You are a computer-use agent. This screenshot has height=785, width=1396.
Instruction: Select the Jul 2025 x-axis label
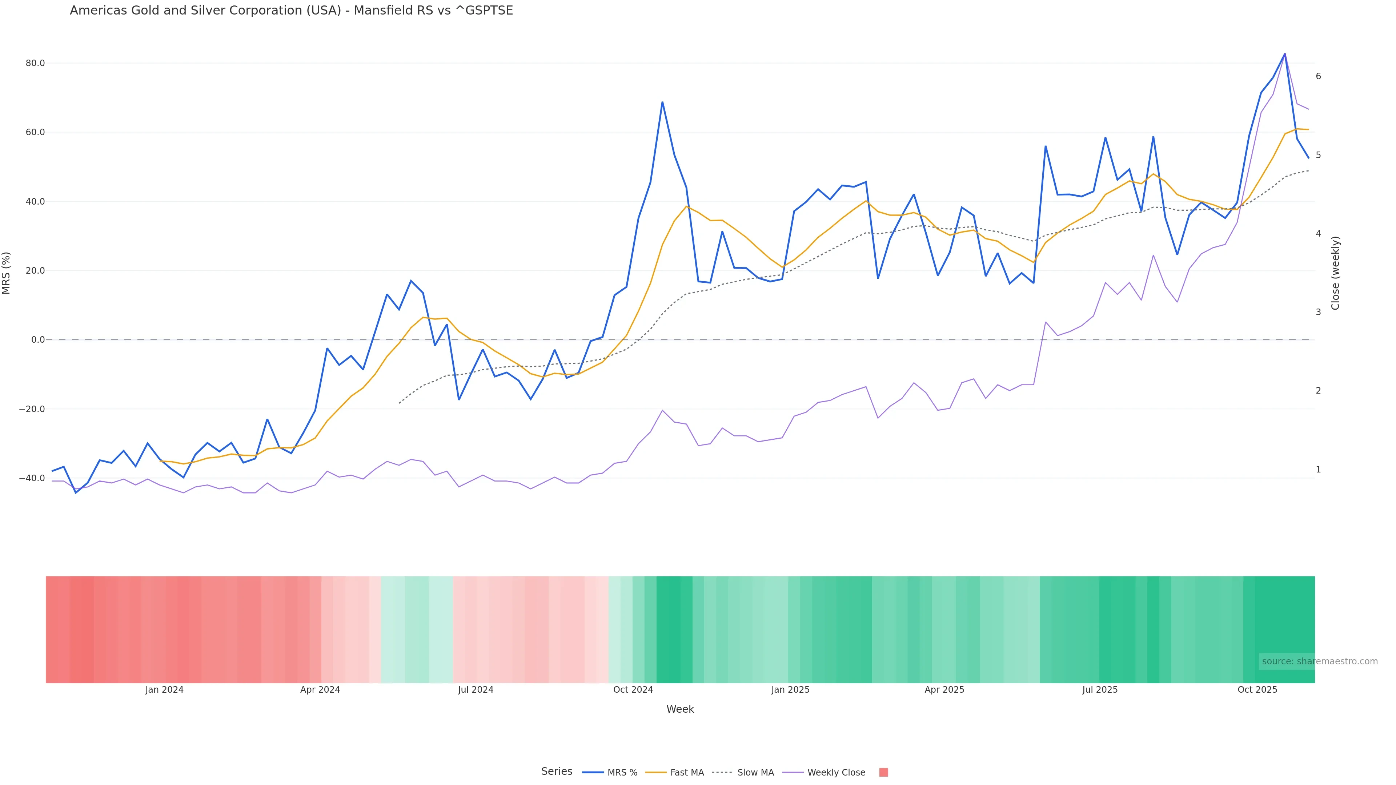[1100, 690]
